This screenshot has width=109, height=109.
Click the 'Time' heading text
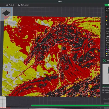(107, 37)
